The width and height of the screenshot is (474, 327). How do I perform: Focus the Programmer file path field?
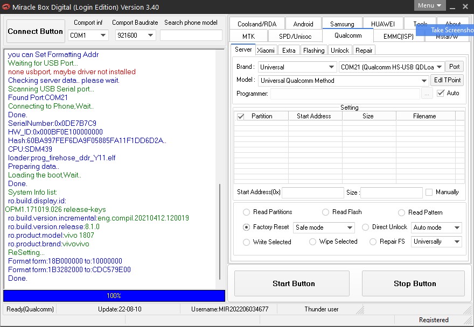[345, 94]
